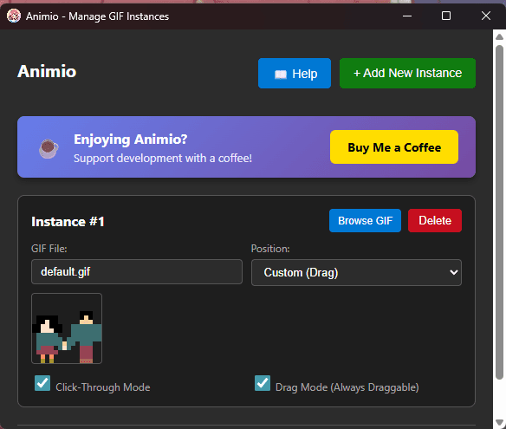
Task: Open the Position dropdown set to Custom (Drag)
Action: 356,272
